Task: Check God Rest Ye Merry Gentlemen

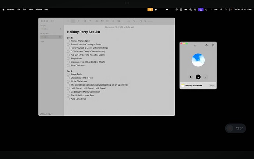Action: pyautogui.click(x=68, y=92)
